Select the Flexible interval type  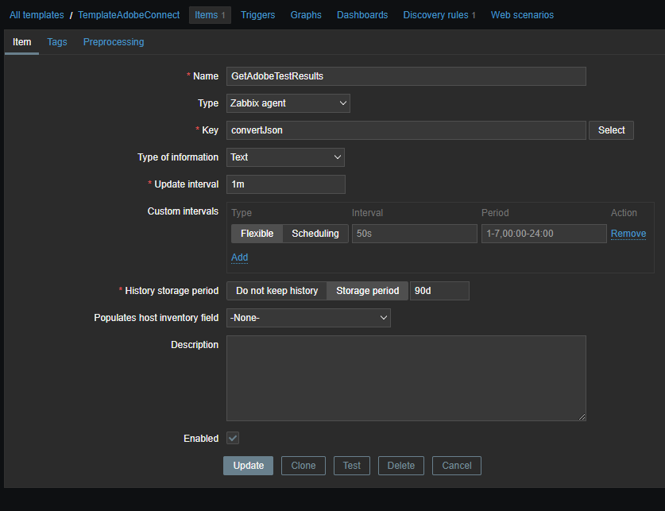click(257, 234)
